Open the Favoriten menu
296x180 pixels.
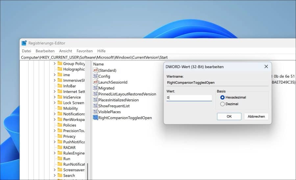pyautogui.click(x=85, y=51)
